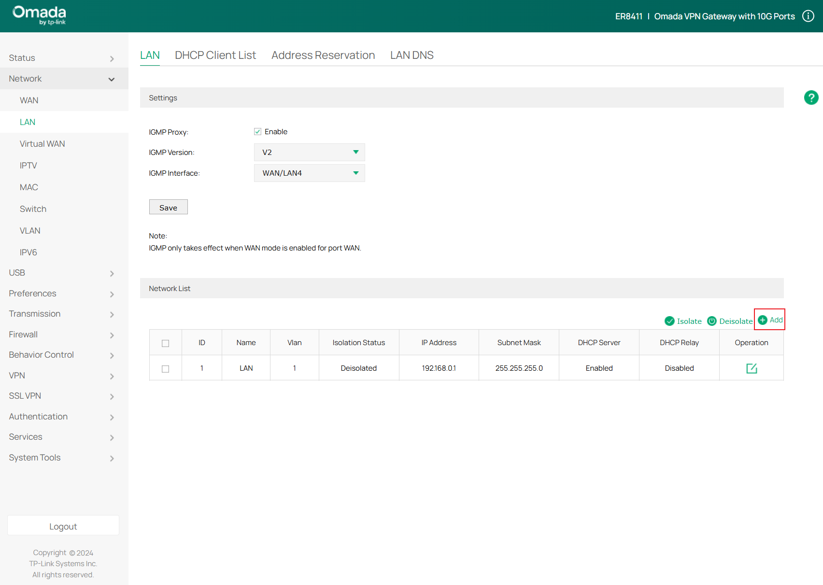Go to the VLAN page in the sidebar
This screenshot has width=823, height=585.
(30, 230)
